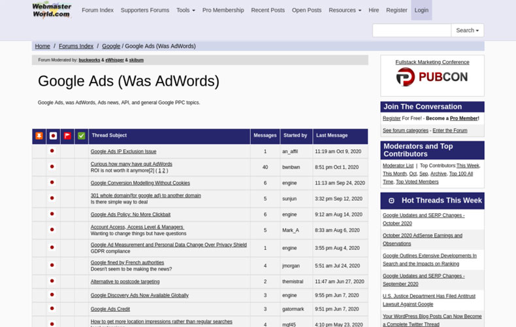Click the Hot Threads This Week icon

click(x=391, y=200)
